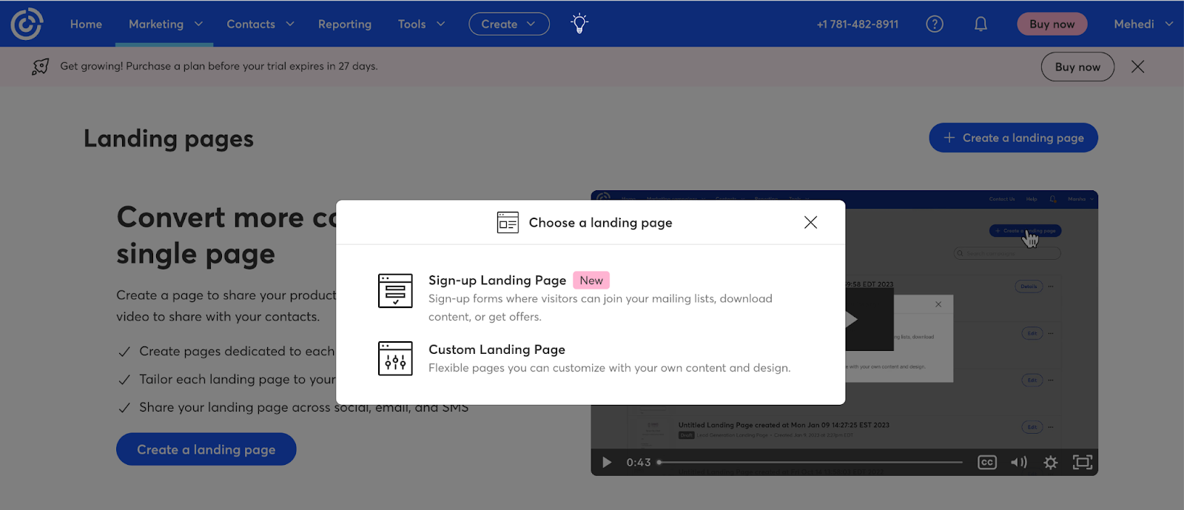Click the phone number +1 781-482-8911
1184x510 pixels.
pos(858,24)
